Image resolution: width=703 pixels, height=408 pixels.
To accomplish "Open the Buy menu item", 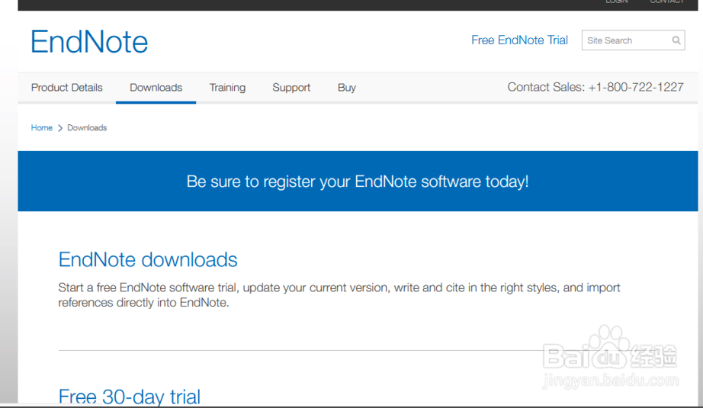I will [x=347, y=88].
